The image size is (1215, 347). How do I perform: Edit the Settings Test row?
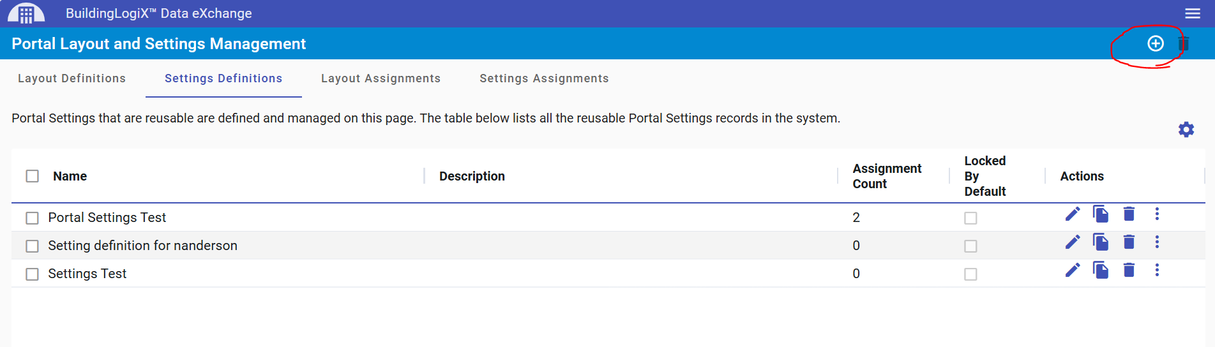(x=1073, y=270)
